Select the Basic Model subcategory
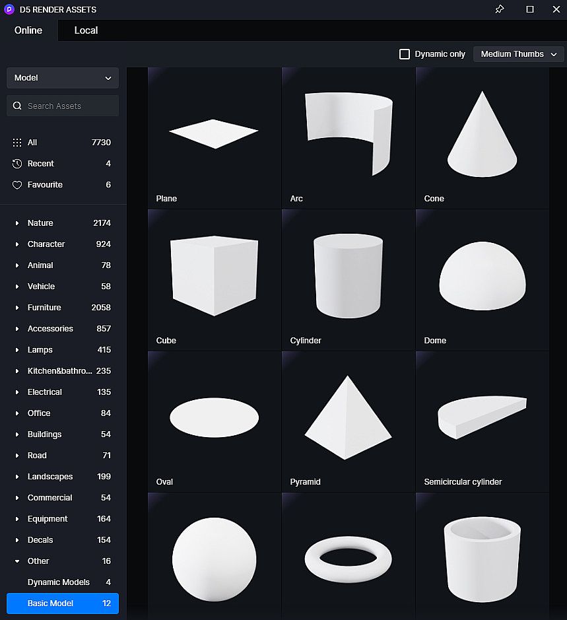 pos(63,603)
